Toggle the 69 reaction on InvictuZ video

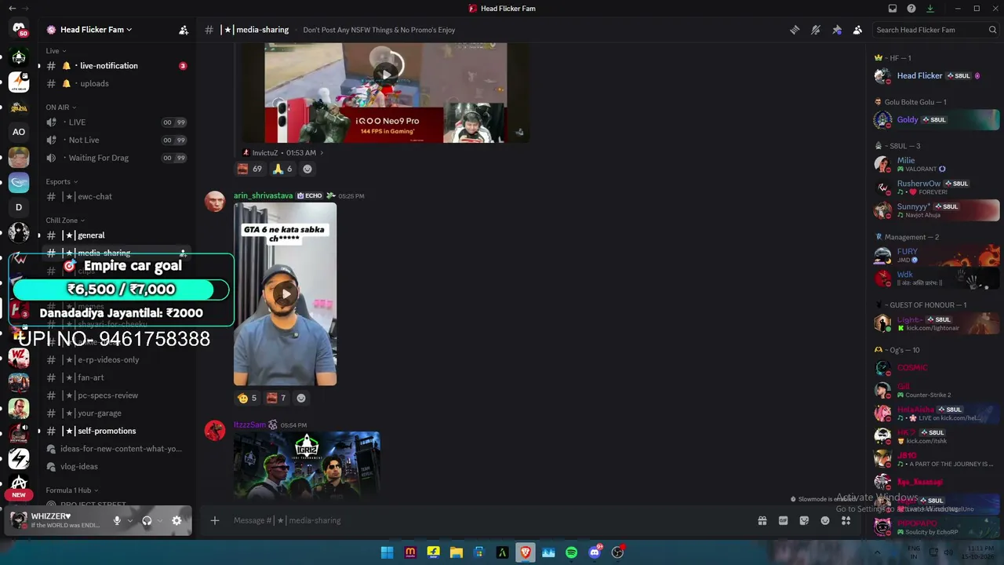pos(249,169)
